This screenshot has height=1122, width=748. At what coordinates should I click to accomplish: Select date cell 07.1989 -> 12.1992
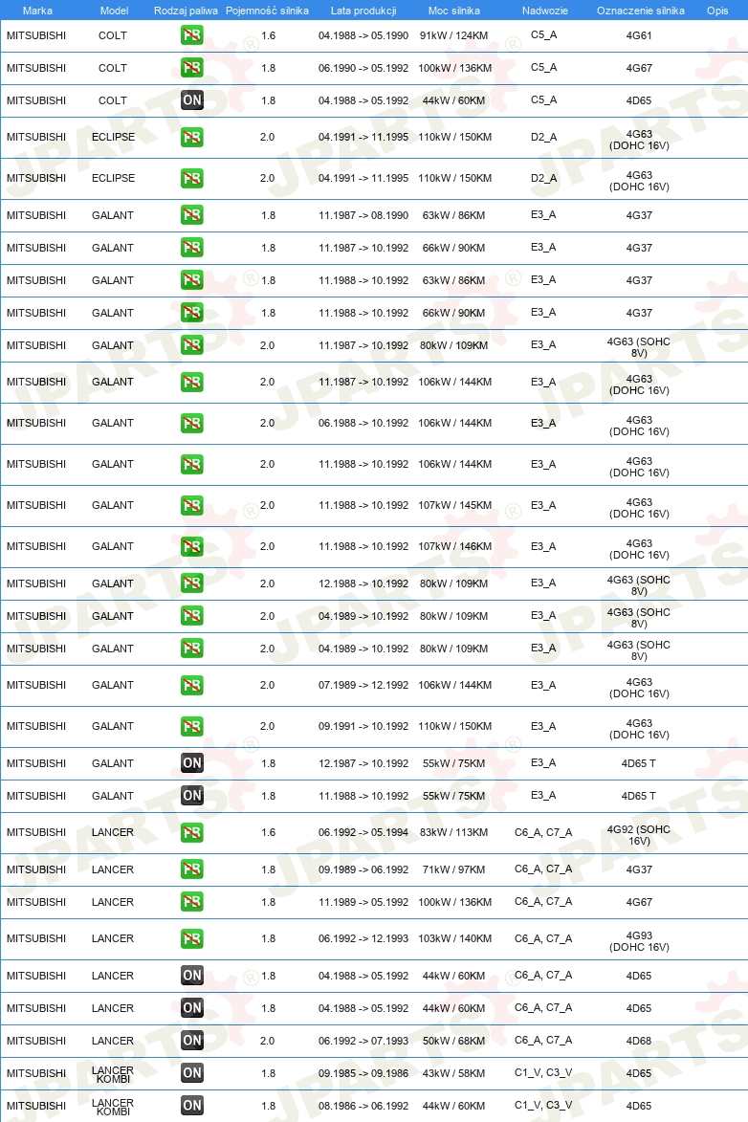click(x=363, y=686)
